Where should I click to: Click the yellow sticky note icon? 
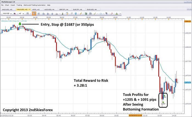point(67,14)
